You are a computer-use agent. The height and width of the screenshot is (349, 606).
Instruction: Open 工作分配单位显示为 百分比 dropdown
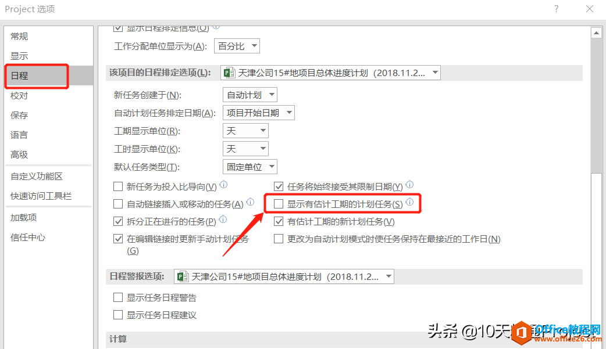(237, 46)
